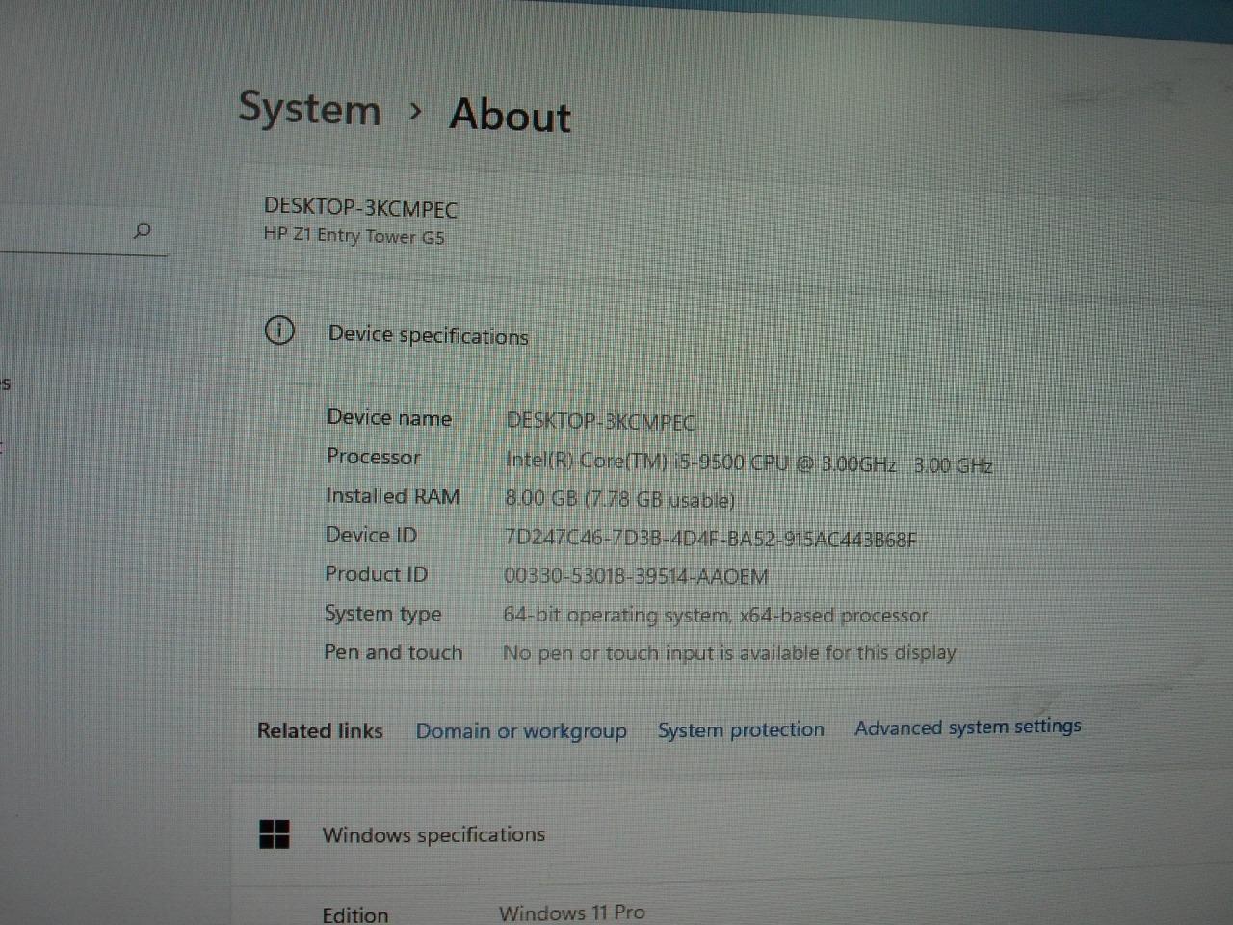Go back to System in breadcrumb
The image size is (1233, 925).
[309, 108]
